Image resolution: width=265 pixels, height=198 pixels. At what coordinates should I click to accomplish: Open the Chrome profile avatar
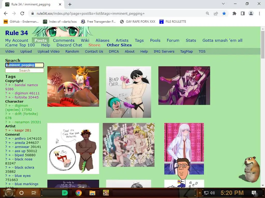coord(251,13)
